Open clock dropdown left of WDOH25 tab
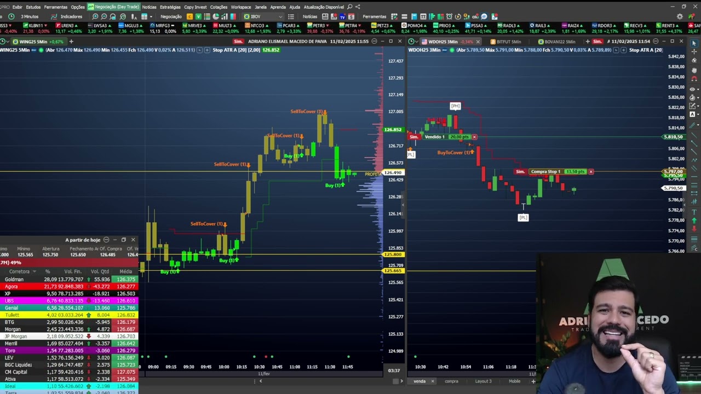The width and height of the screenshot is (701, 394). point(412,42)
